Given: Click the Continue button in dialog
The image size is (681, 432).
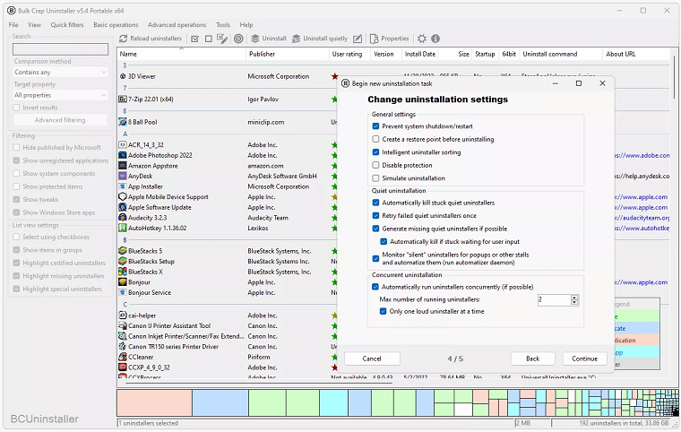Looking at the screenshot, I should click(584, 359).
